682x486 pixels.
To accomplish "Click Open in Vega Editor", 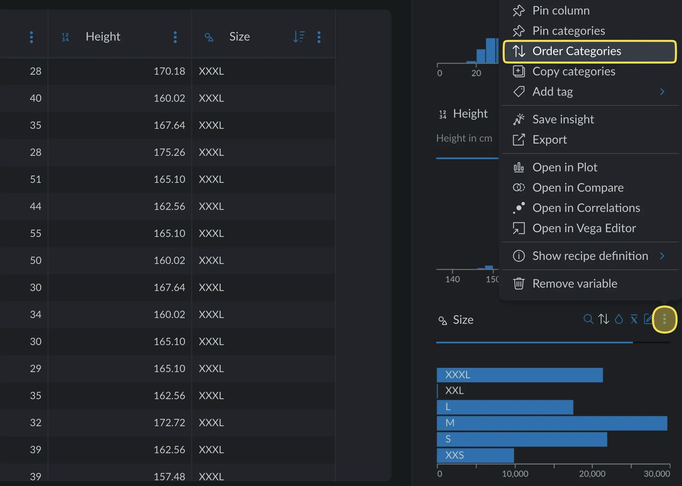I will [x=584, y=228].
